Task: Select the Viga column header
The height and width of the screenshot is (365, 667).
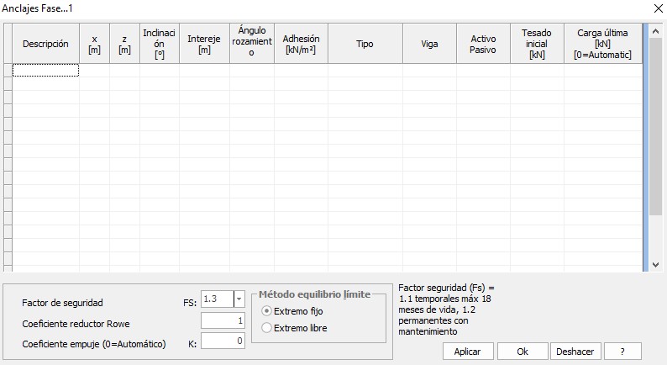Action: click(429, 44)
